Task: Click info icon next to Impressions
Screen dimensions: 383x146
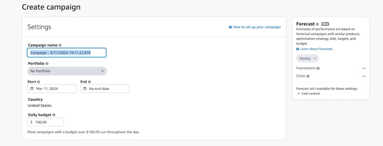Action: [x=318, y=69]
